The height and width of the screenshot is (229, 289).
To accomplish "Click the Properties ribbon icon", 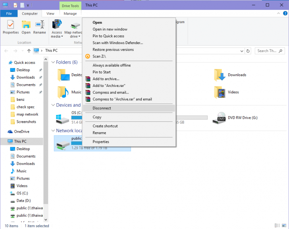I will [x=11, y=27].
